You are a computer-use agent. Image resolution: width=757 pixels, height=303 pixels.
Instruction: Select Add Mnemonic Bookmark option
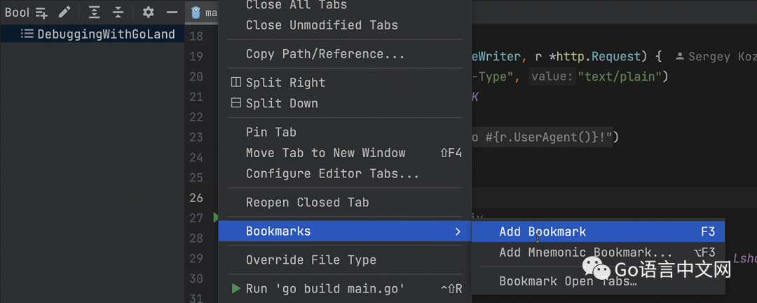coord(585,252)
